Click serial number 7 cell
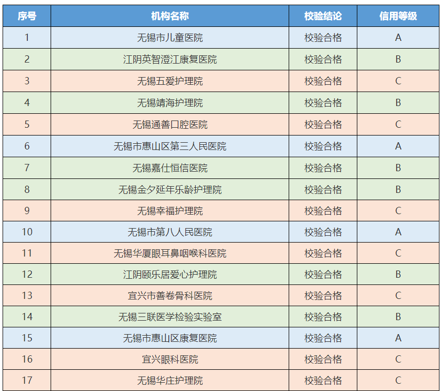 (x=27, y=168)
